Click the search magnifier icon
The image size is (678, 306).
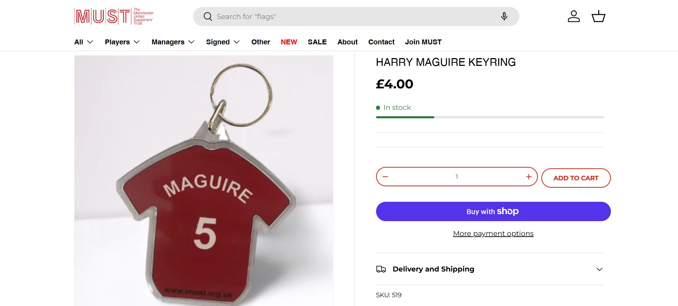pyautogui.click(x=208, y=17)
